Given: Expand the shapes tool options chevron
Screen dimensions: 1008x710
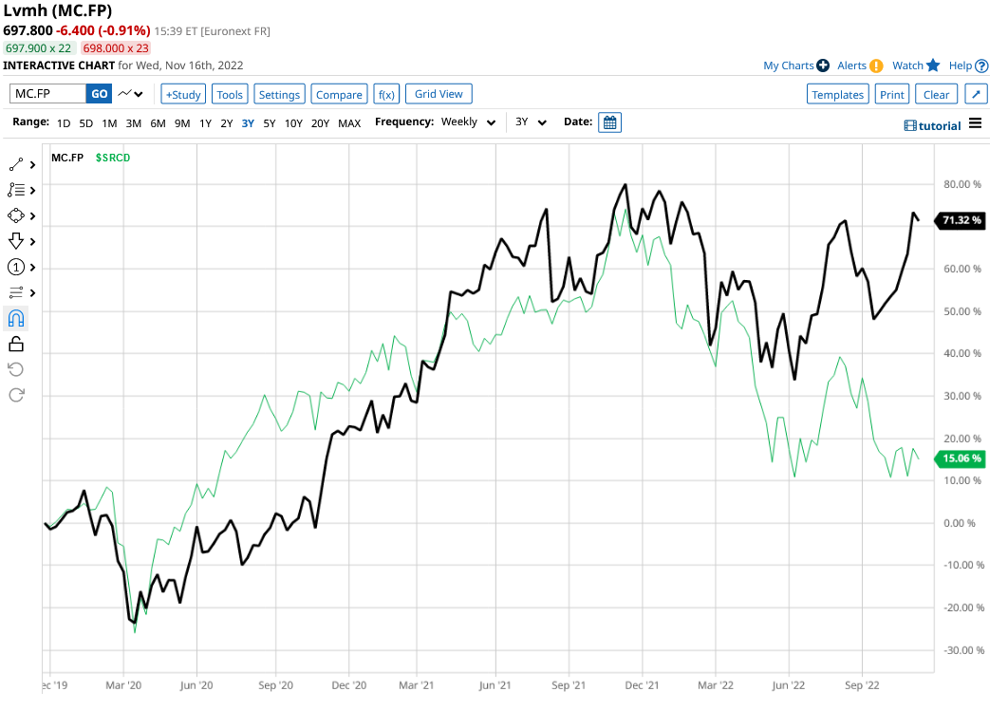Looking at the screenshot, I should pyautogui.click(x=32, y=216).
